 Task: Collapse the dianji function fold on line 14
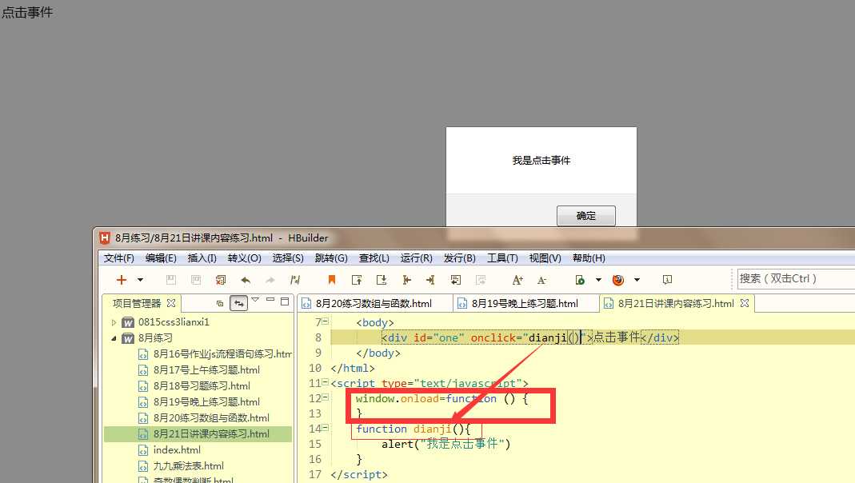point(326,428)
